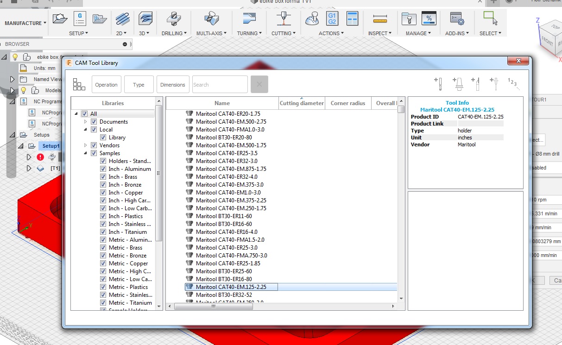Click the Measure ruler icon in INSPECT

380,19
